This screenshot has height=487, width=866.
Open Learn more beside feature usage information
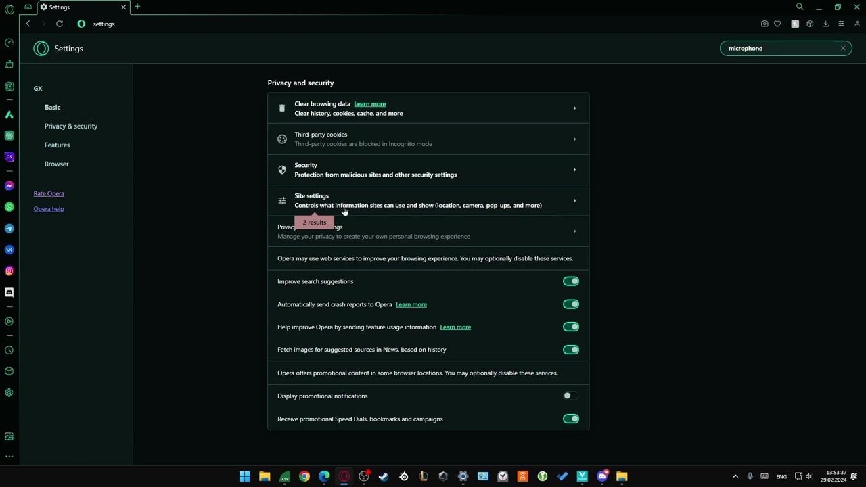tap(455, 327)
